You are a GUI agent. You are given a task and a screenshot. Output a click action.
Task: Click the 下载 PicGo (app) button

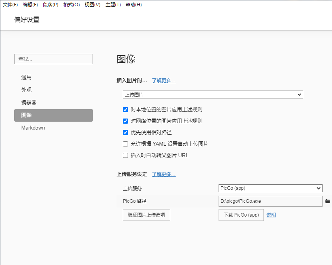[241, 215]
